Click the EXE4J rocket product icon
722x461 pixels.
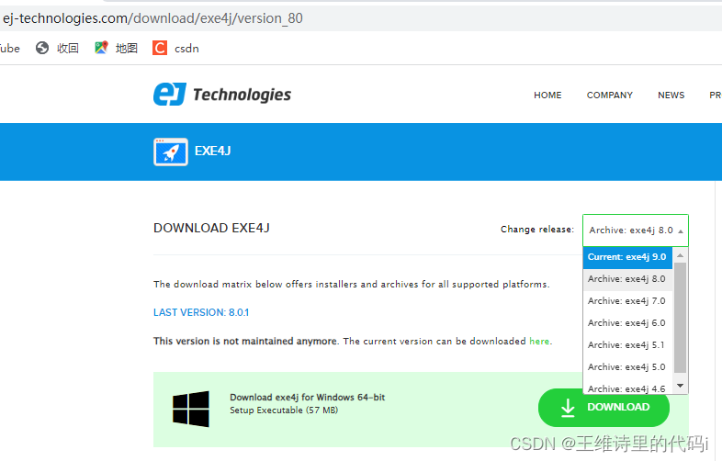point(171,152)
